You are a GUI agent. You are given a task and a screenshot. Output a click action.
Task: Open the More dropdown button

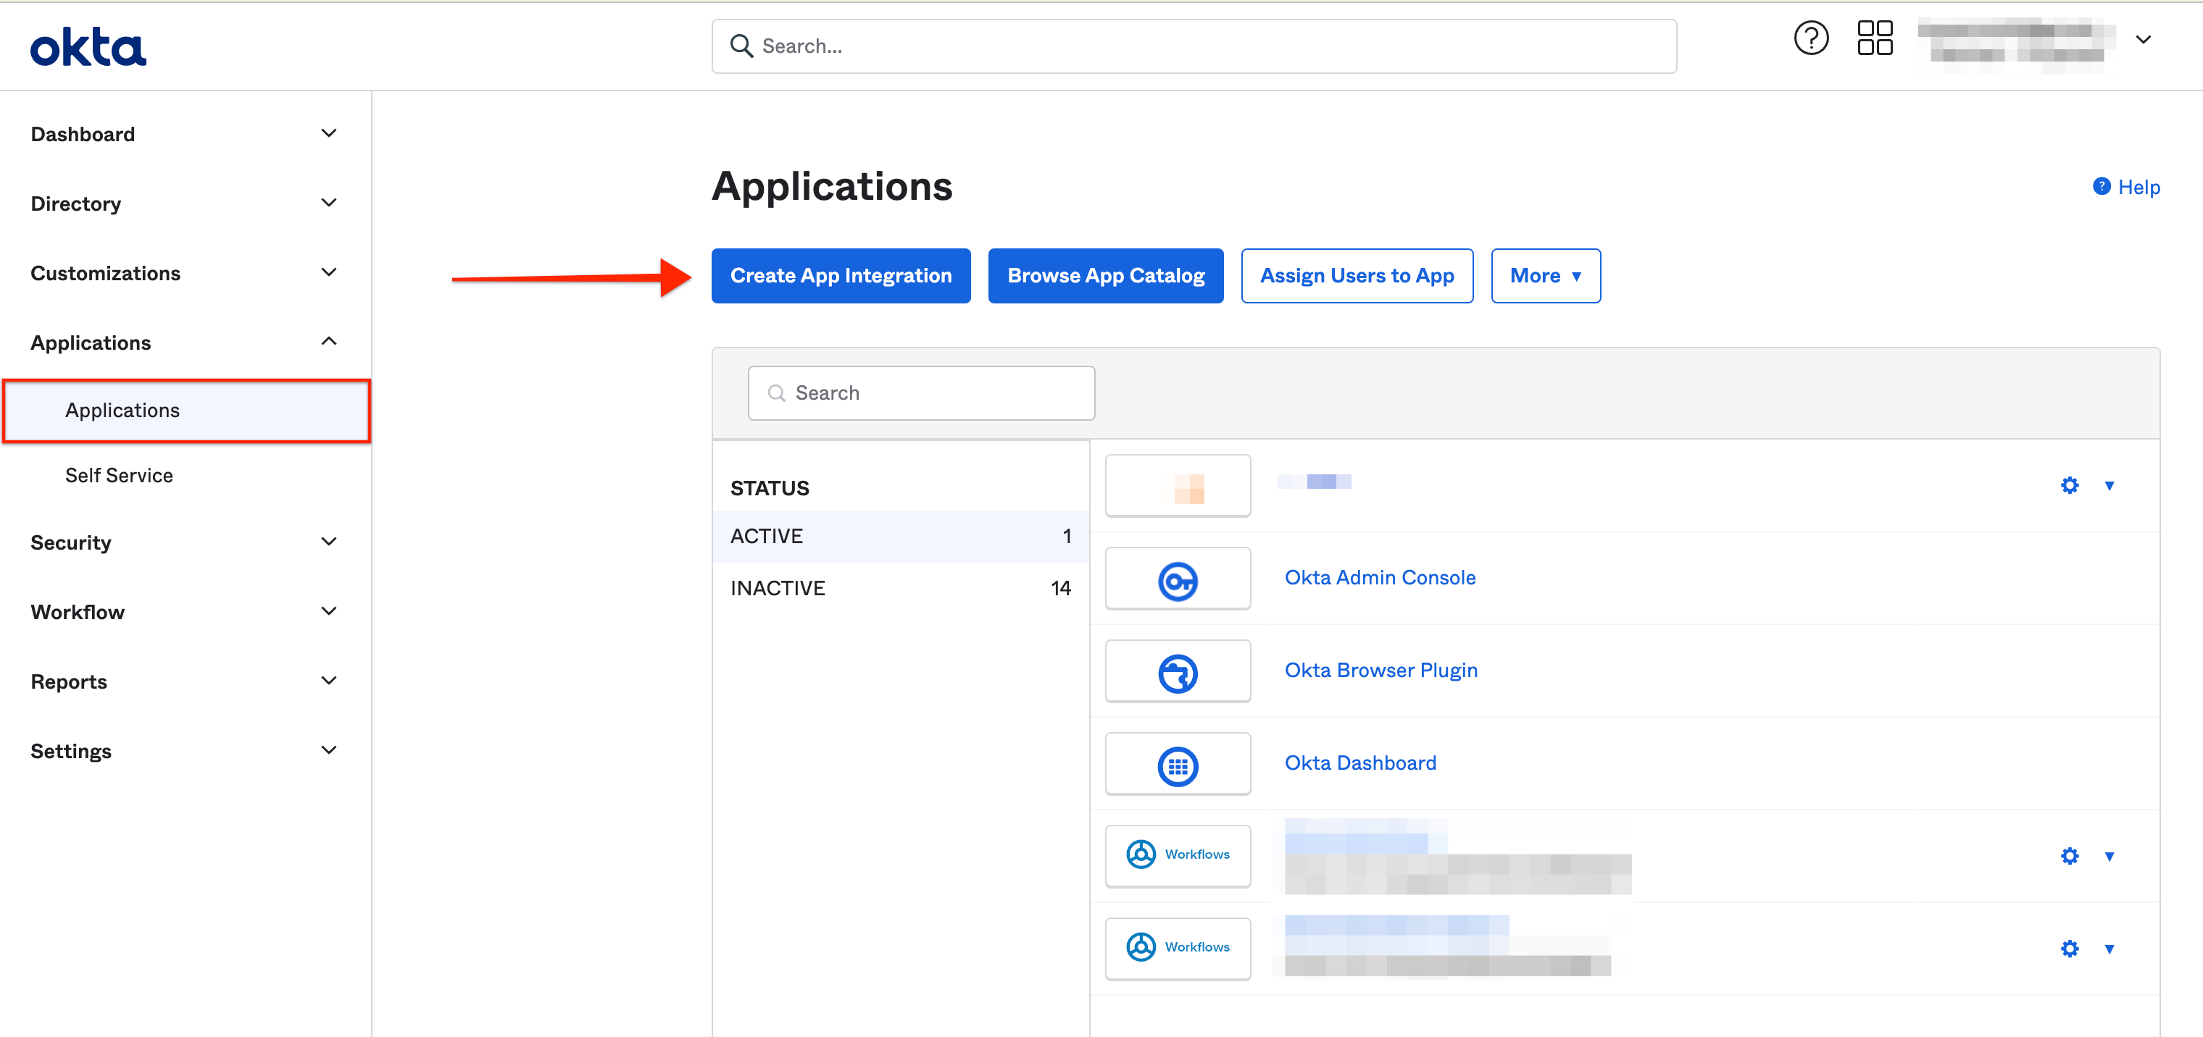[1545, 276]
